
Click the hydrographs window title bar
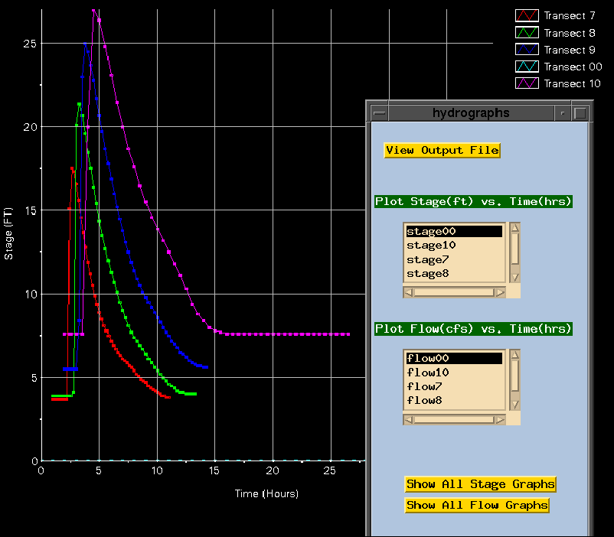pyautogui.click(x=471, y=113)
